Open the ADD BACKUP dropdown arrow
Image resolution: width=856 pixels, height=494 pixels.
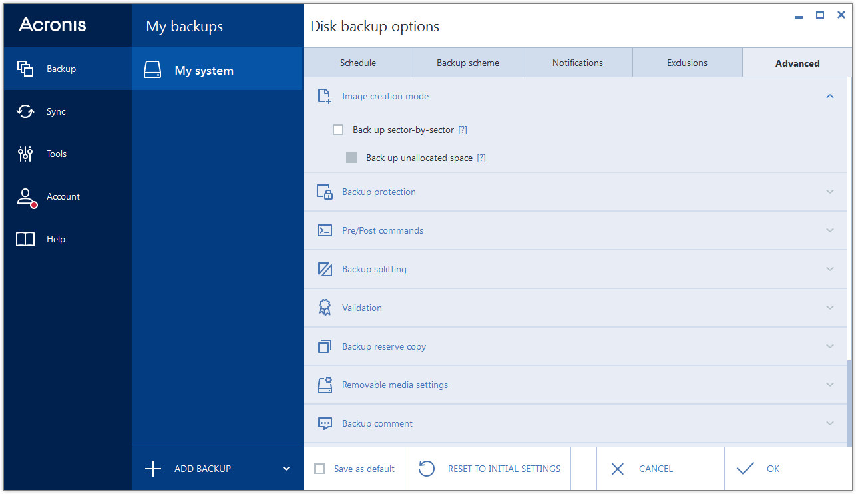[x=286, y=469]
